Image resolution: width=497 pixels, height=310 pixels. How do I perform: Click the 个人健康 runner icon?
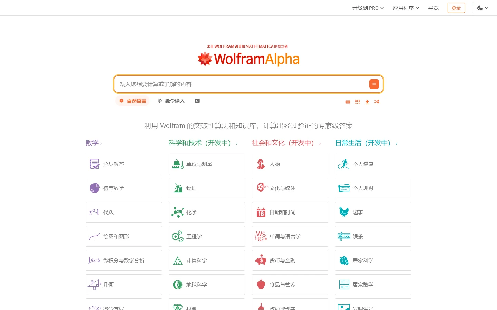[344, 164]
